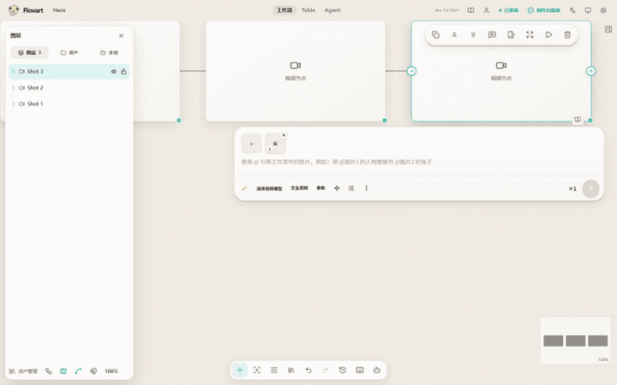Switch to the 工作流 workflow tab

[x=285, y=10]
